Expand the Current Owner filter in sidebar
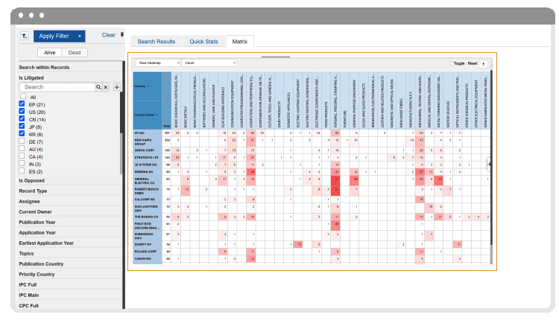Viewport: 559px width, 335px height. coord(35,211)
